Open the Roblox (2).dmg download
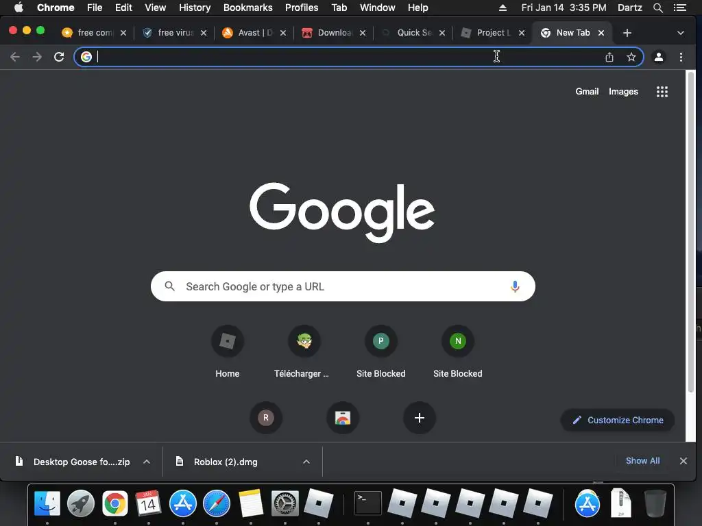Screen dimensions: 702x526 pos(226,462)
